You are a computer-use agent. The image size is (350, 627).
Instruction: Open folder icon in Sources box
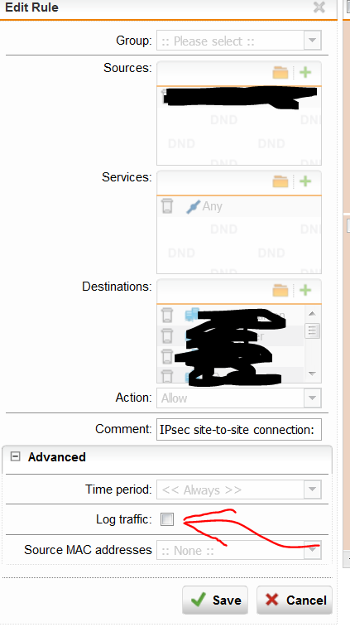pyautogui.click(x=280, y=72)
